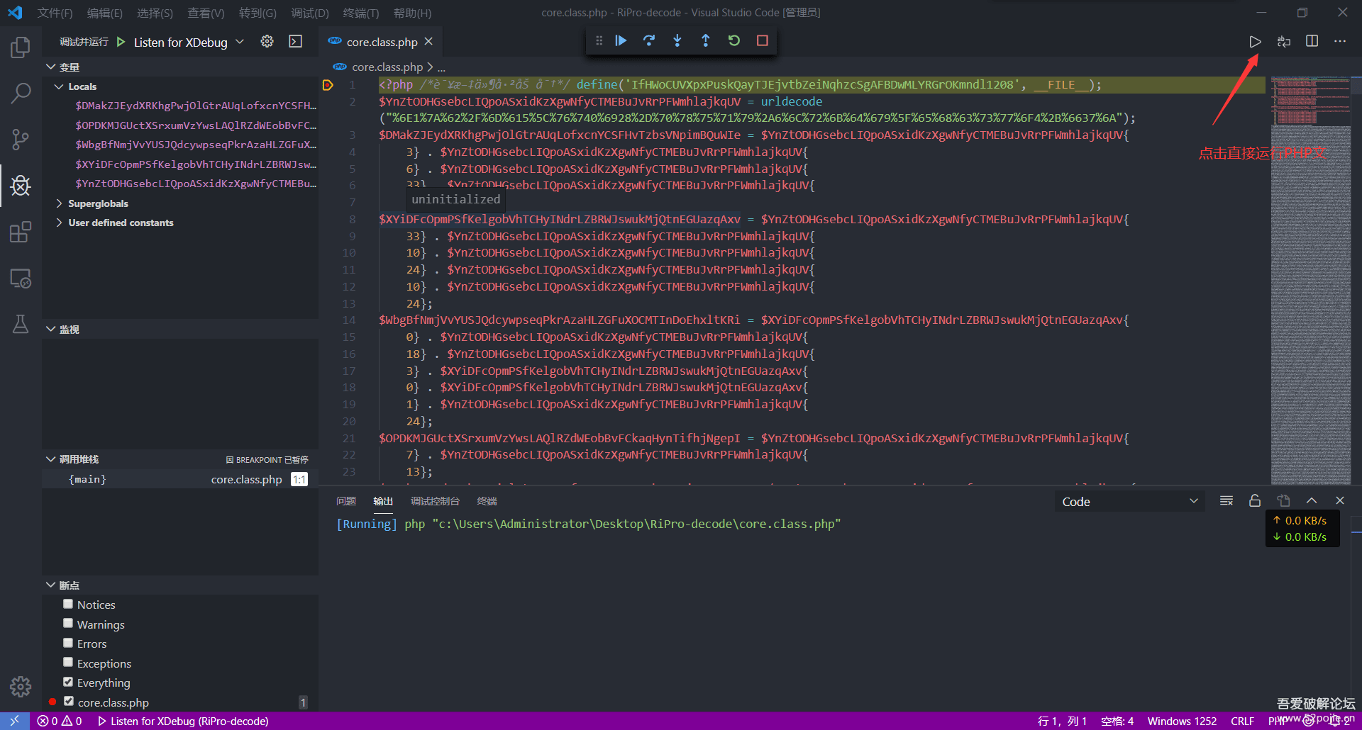Select the {main} call stack frame
The image size is (1362, 730).
(87, 480)
